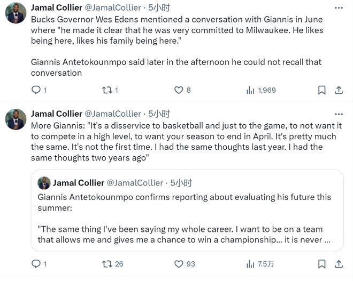Bookmark the 'More Giannis' tweet
Screen dimensions: 353x281
pyautogui.click(x=322, y=264)
